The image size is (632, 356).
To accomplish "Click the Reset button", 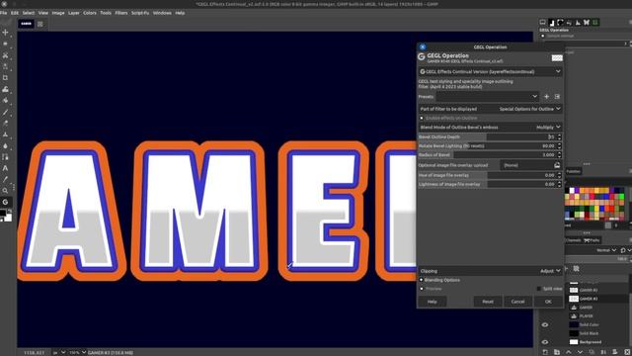I will coord(488,302).
